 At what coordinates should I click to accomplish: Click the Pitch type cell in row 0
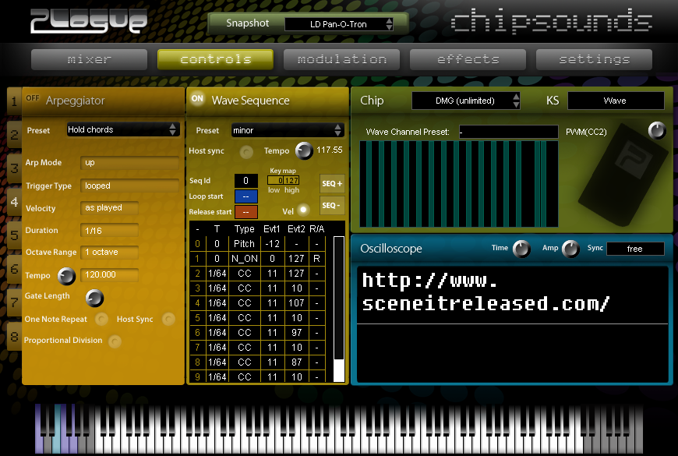(244, 243)
